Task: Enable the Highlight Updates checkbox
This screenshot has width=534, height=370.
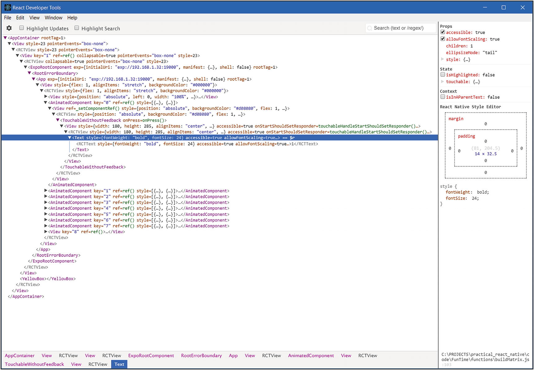Action: click(21, 27)
